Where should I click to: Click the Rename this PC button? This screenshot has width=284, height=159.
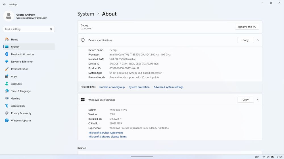click(247, 27)
